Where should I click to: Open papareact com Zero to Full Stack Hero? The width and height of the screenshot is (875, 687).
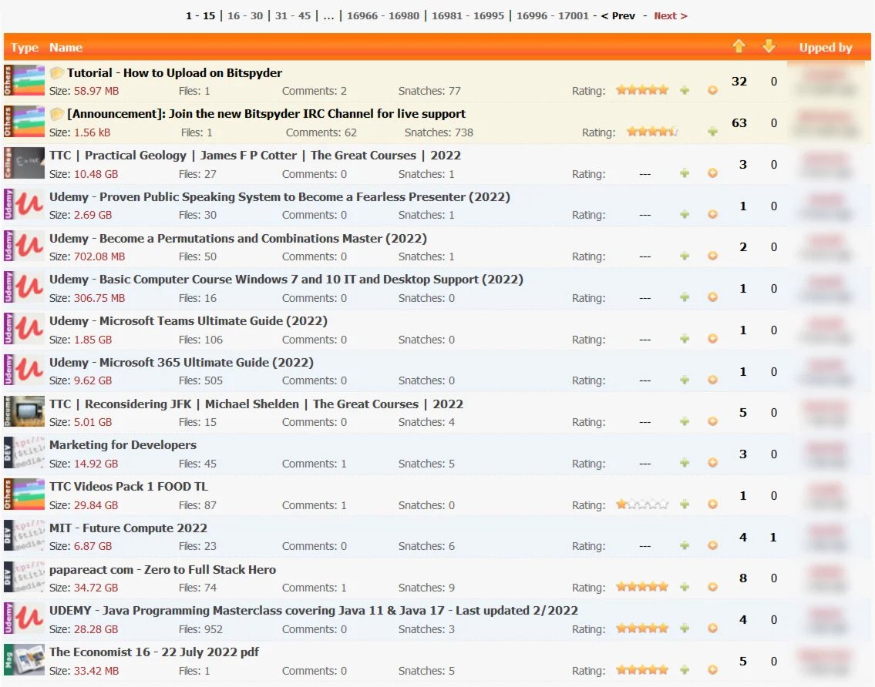pyautogui.click(x=163, y=569)
